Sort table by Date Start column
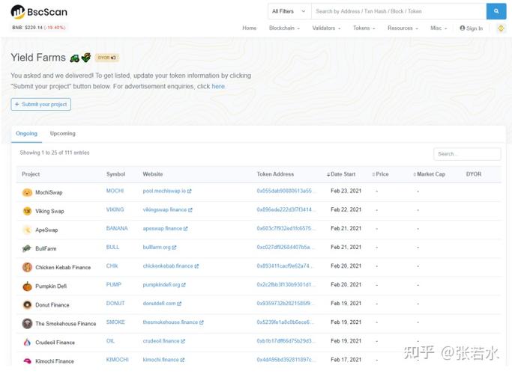This screenshot has width=512, height=374. pyautogui.click(x=342, y=174)
